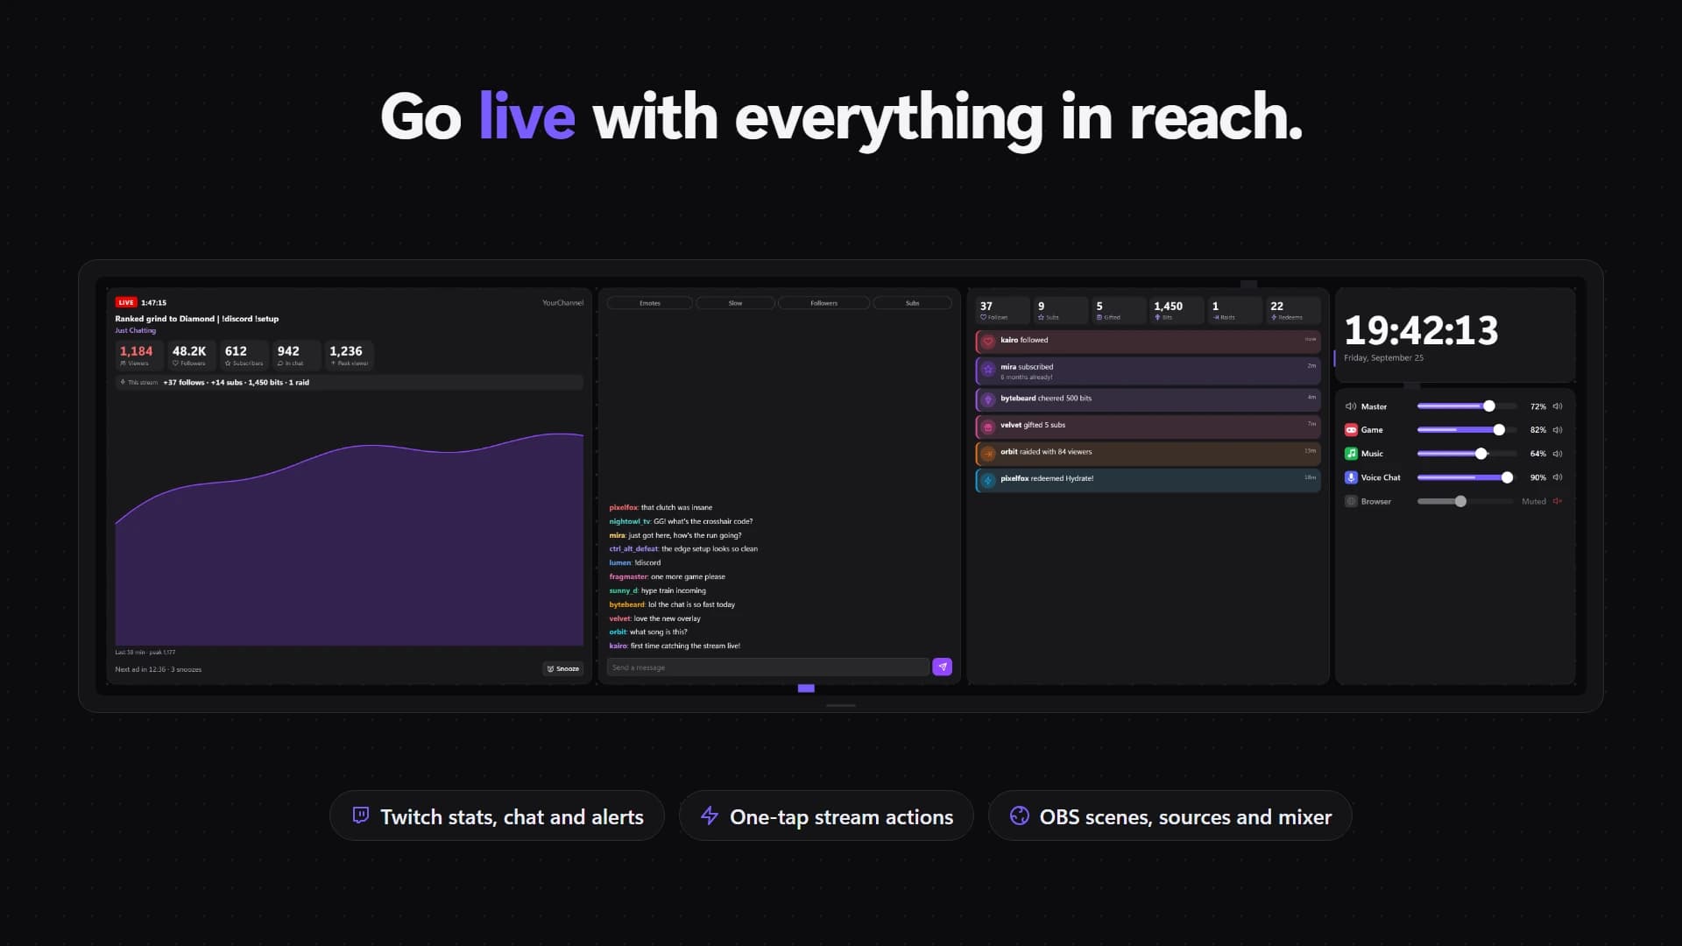This screenshot has height=946, width=1682.
Task: Click the green Music source icon in mixer
Action: tap(1351, 454)
